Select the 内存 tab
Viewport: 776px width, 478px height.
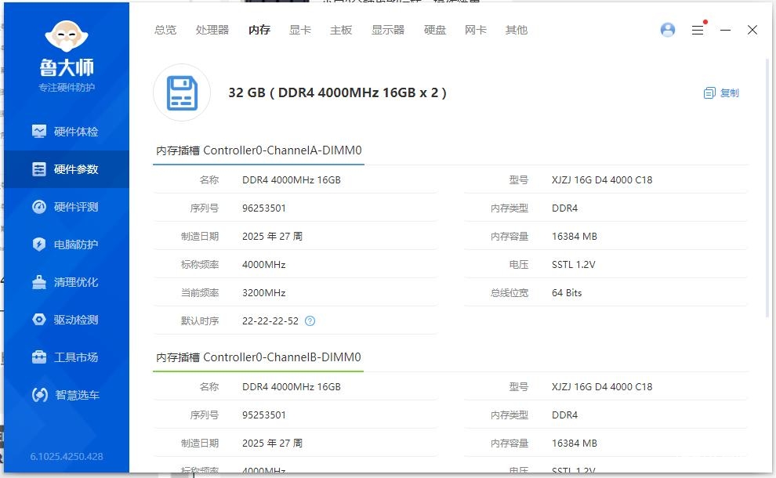(x=259, y=31)
